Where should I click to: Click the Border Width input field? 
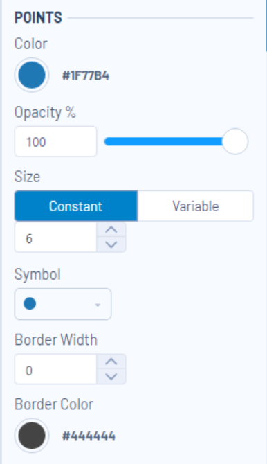coord(55,369)
